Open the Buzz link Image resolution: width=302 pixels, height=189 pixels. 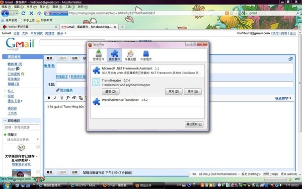[x=11, y=69]
